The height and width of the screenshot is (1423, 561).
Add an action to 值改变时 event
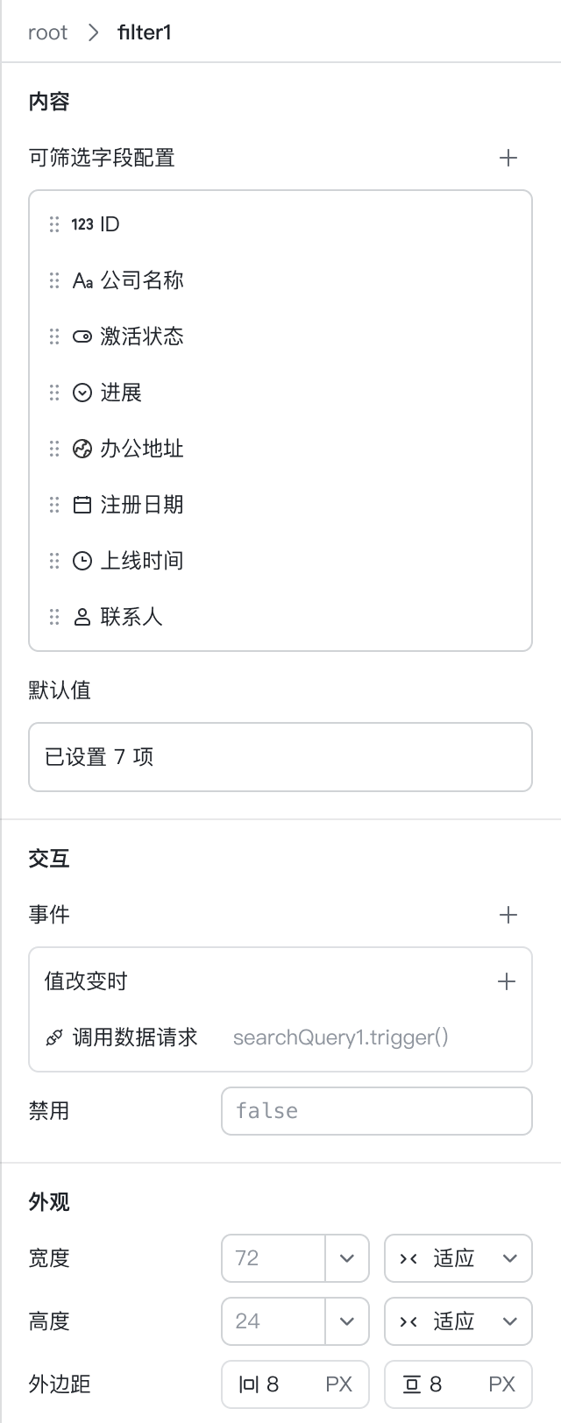point(507,981)
